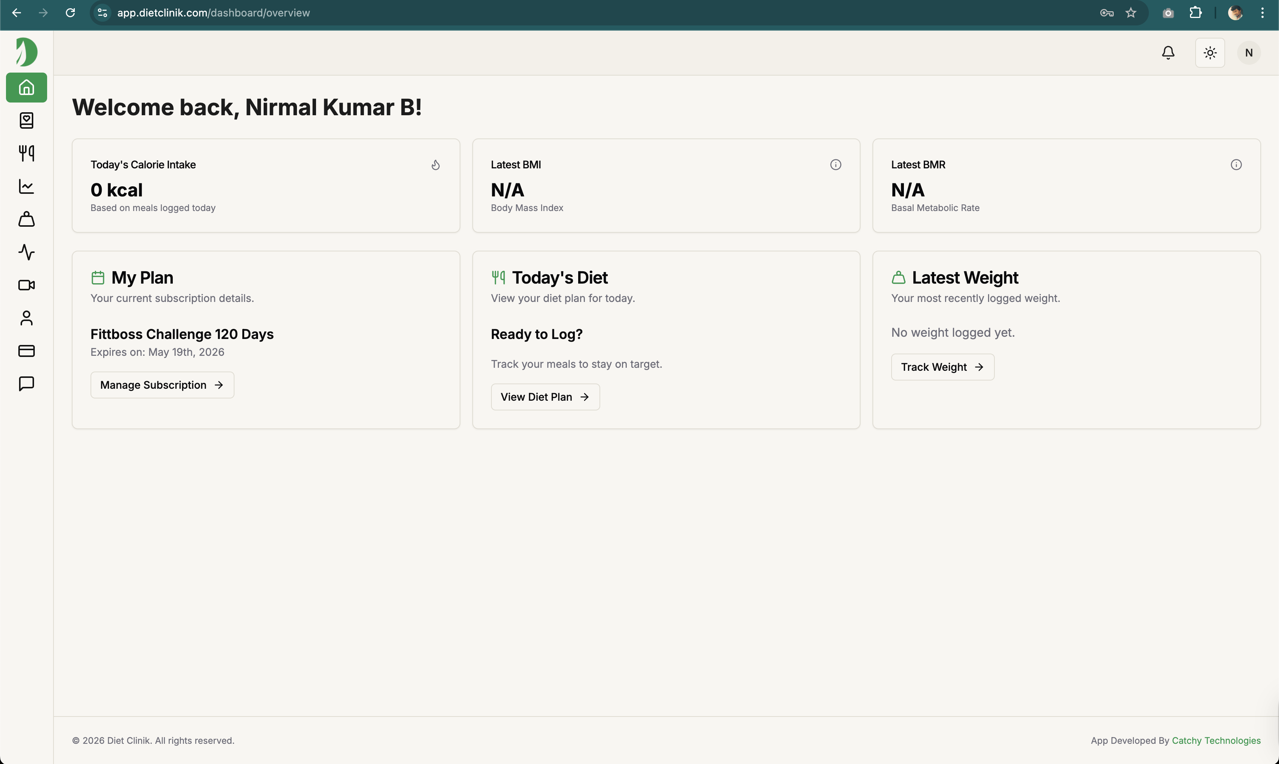This screenshot has height=764, width=1279.
Task: Open the payments card icon in the sidebar
Action: 26,351
